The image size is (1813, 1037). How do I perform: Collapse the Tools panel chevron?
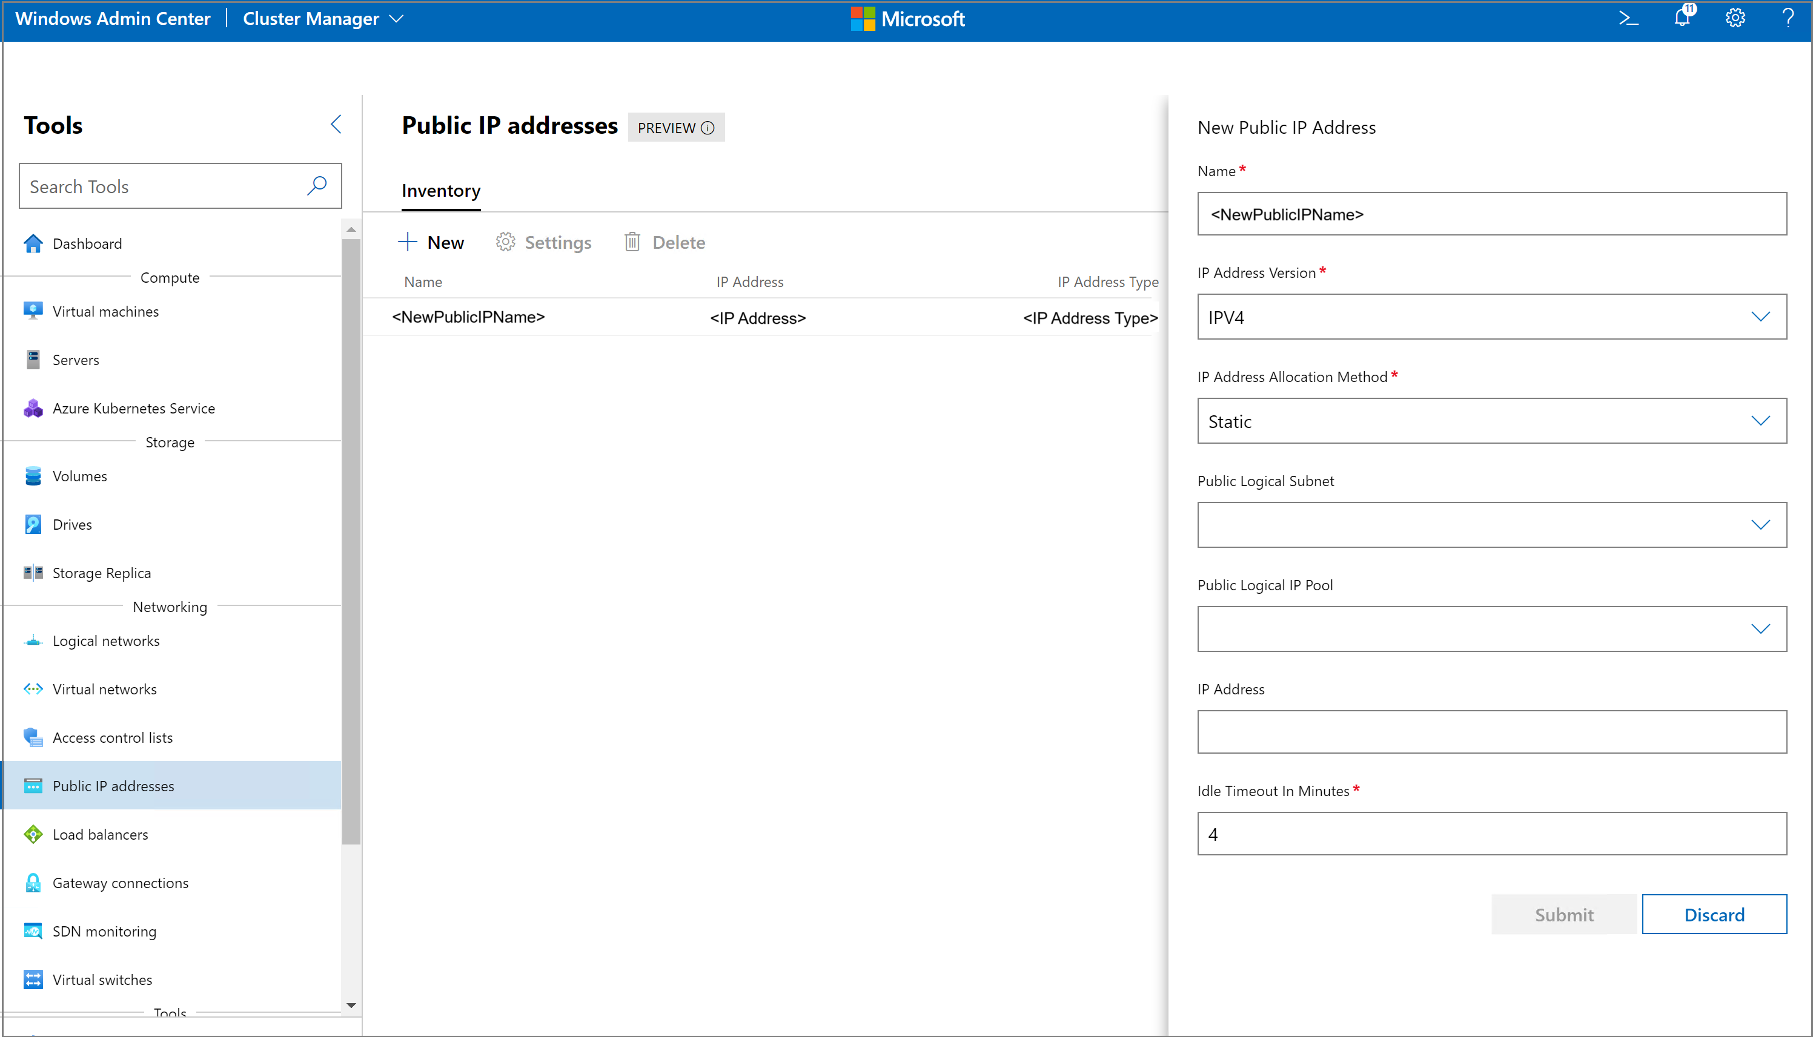(x=336, y=125)
